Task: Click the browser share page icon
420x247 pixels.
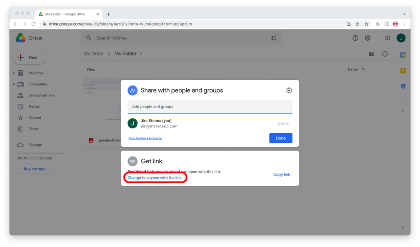Action: (358, 24)
